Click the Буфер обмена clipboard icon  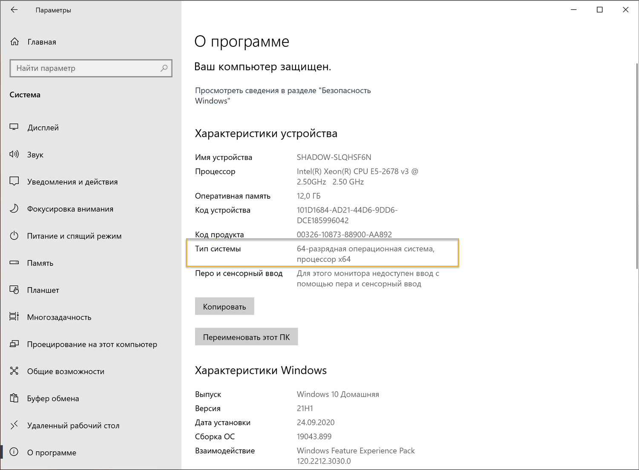(14, 398)
